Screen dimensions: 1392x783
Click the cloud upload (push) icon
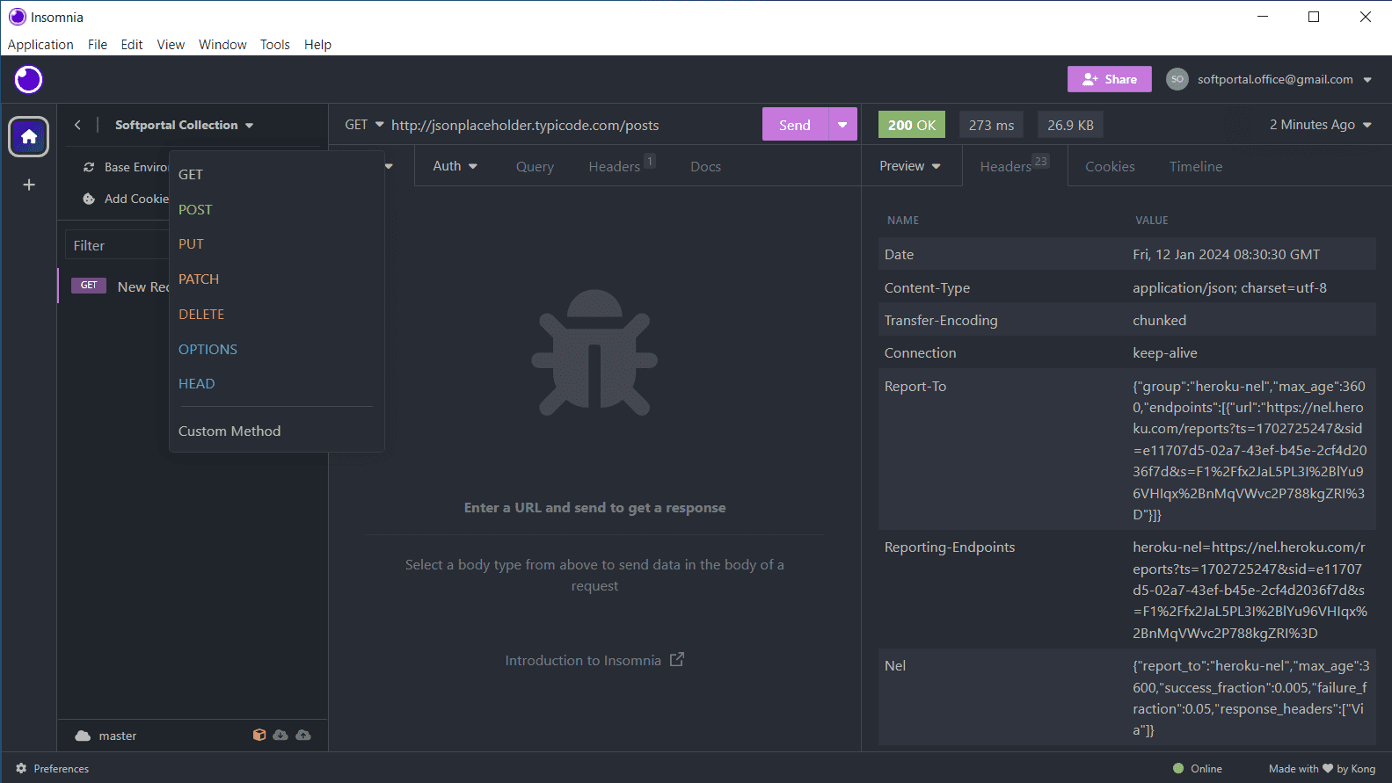(x=303, y=735)
